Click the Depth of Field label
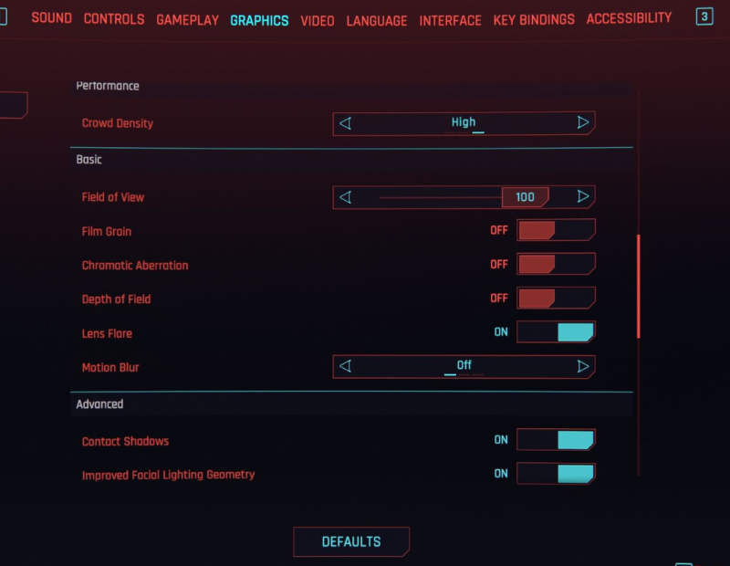This screenshot has height=566, width=730. click(117, 299)
